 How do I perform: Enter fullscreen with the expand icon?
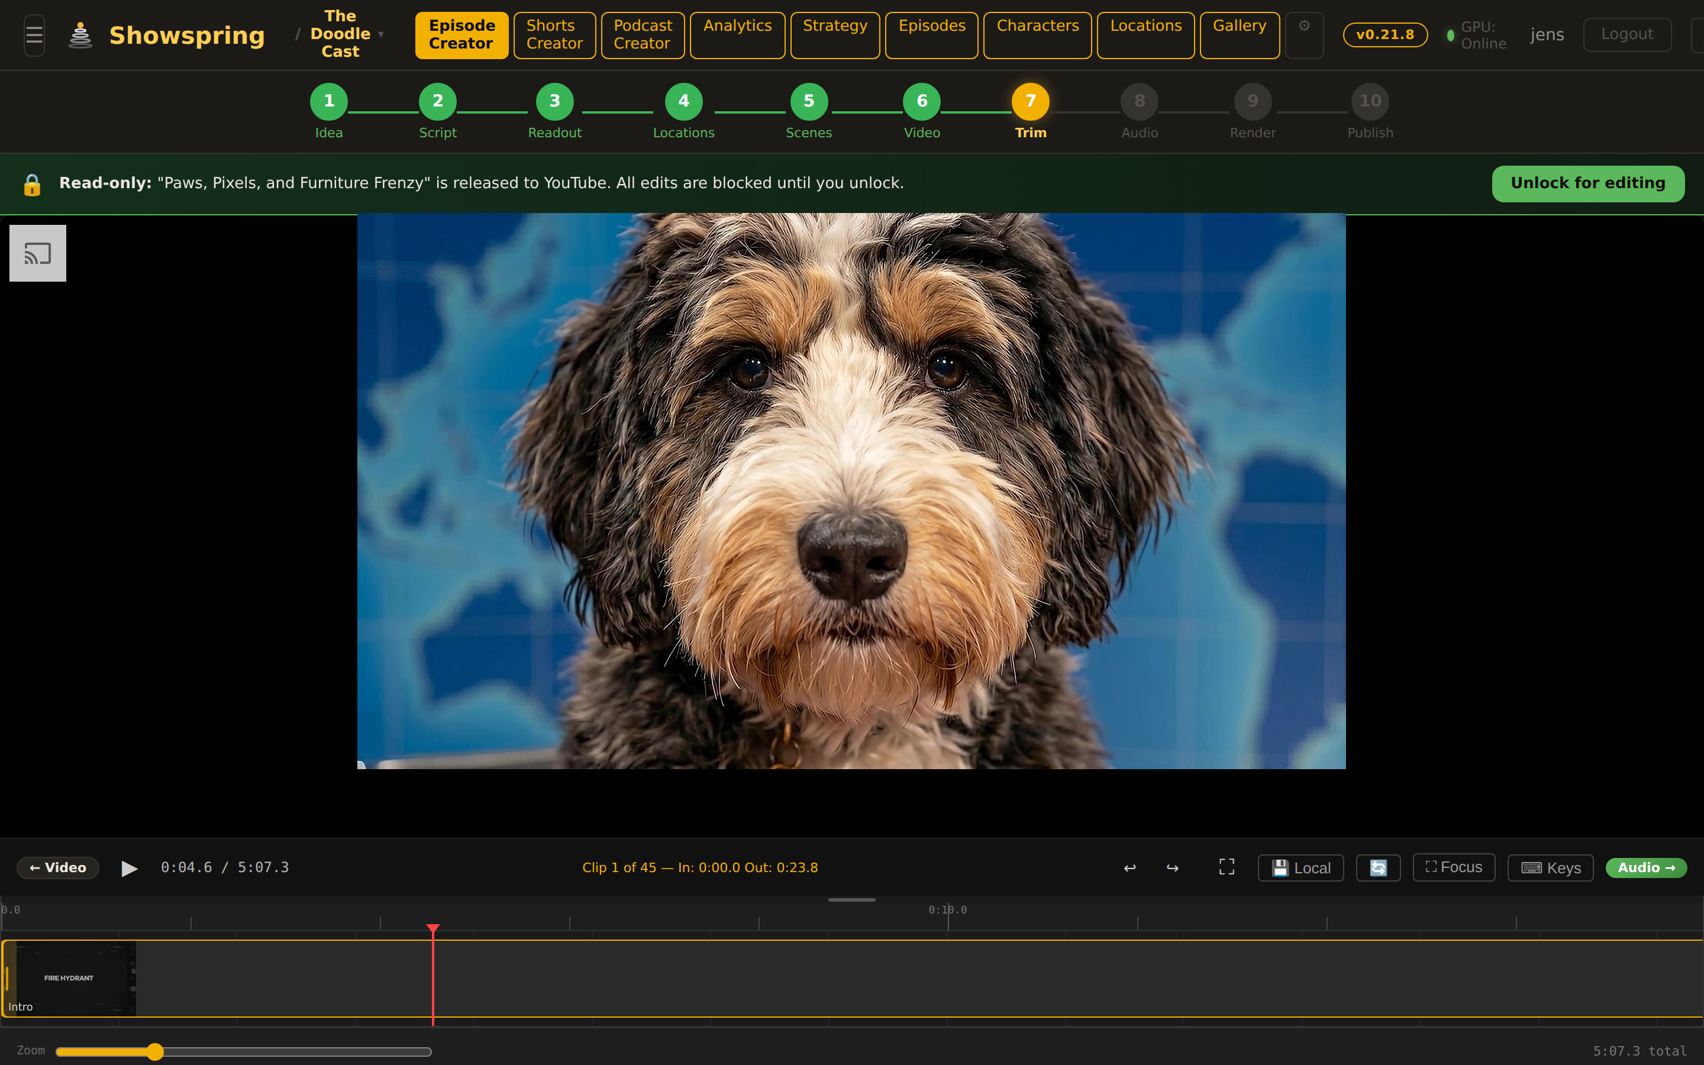tap(1225, 867)
